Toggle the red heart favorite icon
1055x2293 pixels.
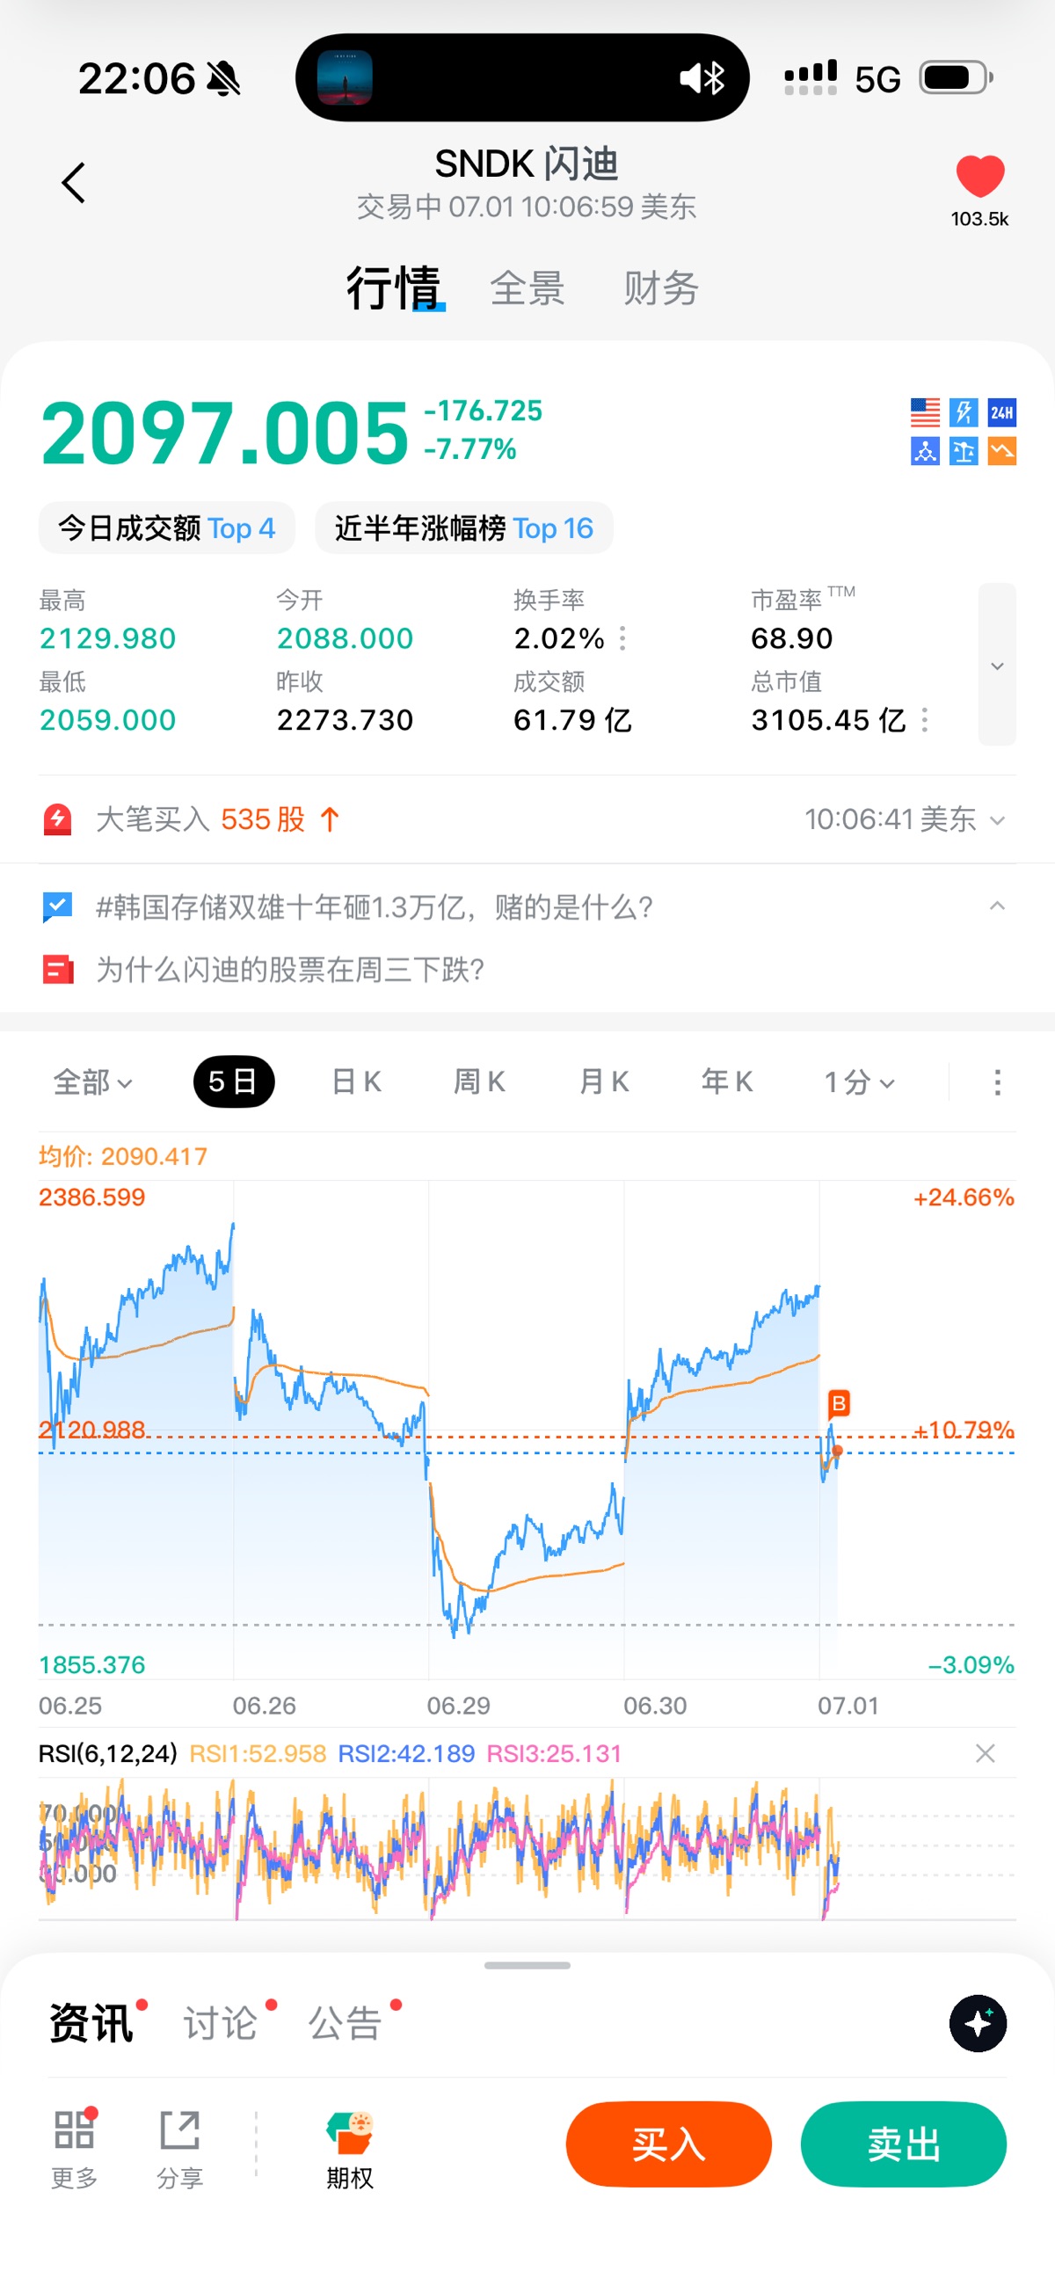coord(979,175)
